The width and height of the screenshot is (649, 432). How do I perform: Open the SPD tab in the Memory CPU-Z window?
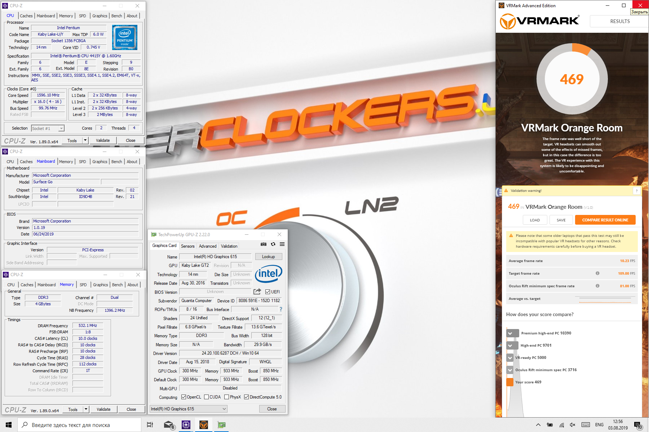pos(83,285)
